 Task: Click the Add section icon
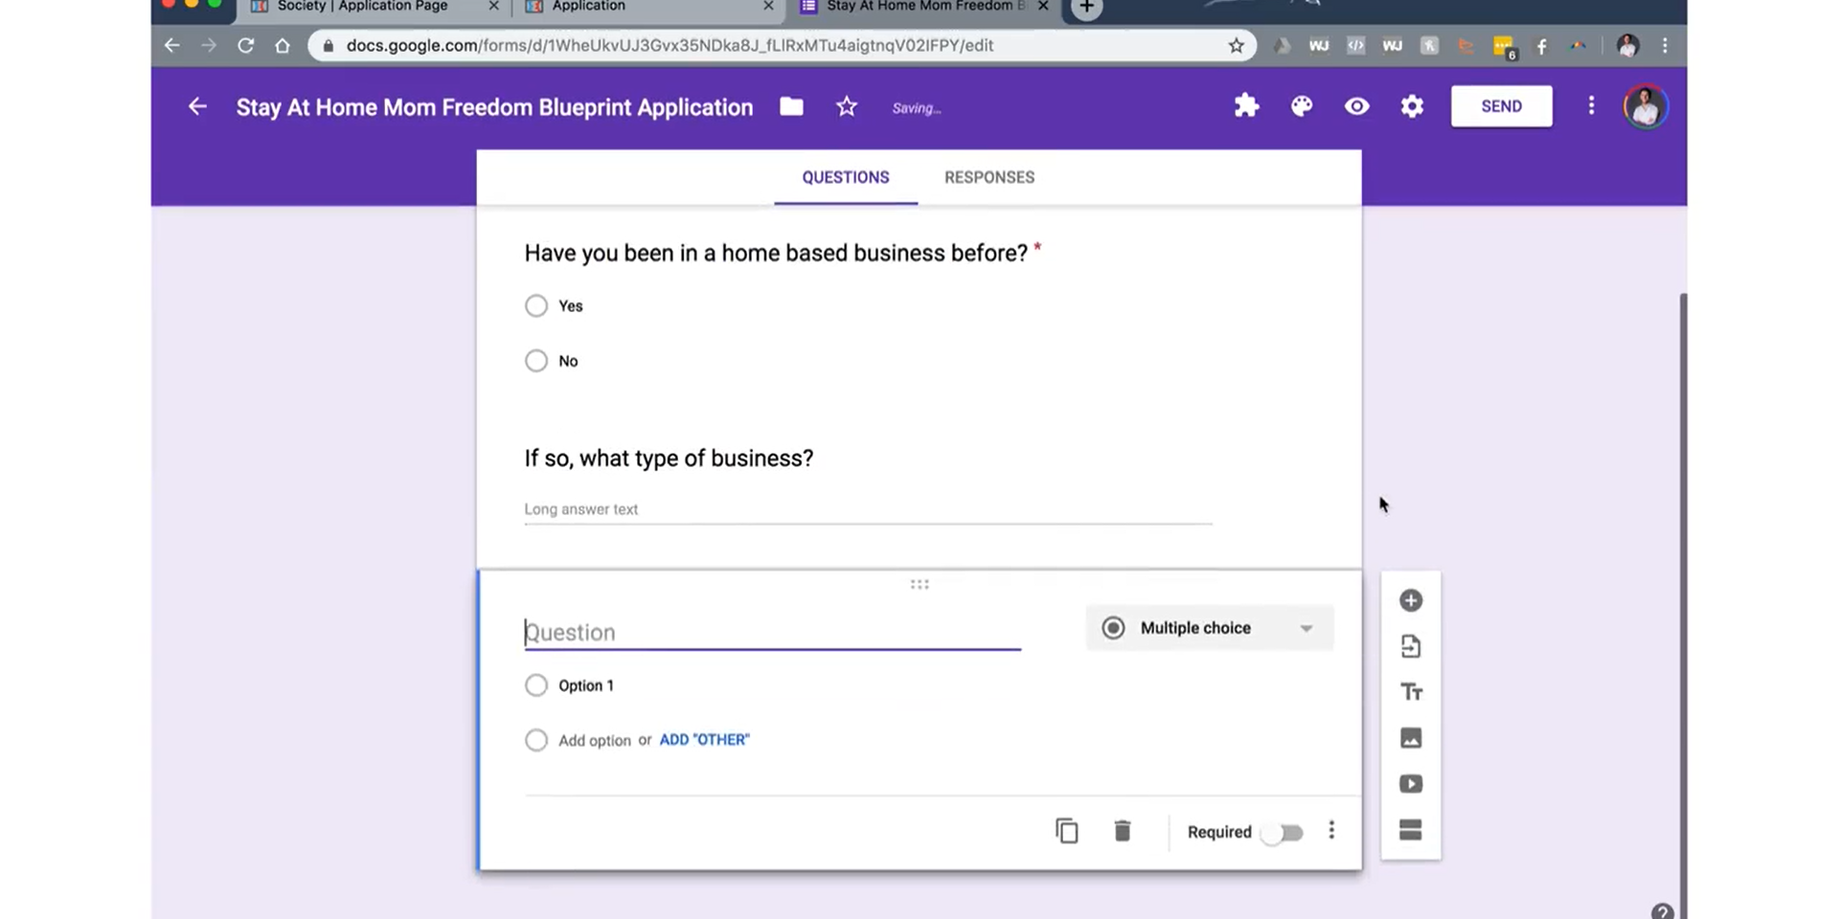(1411, 829)
